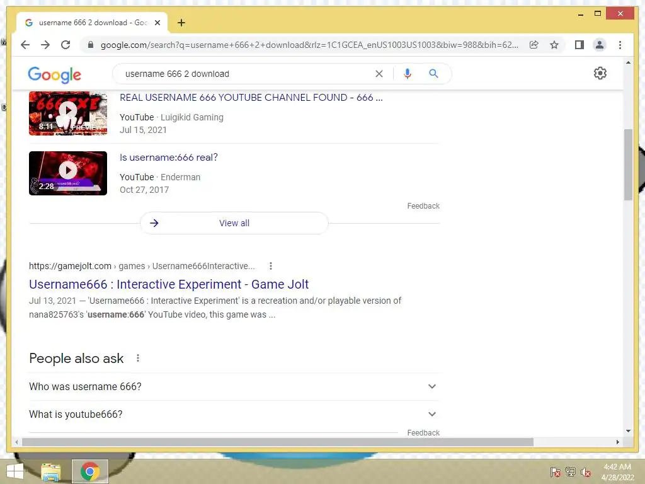Open Is username:666 real? video link
The width and height of the screenshot is (645, 484).
tap(169, 157)
